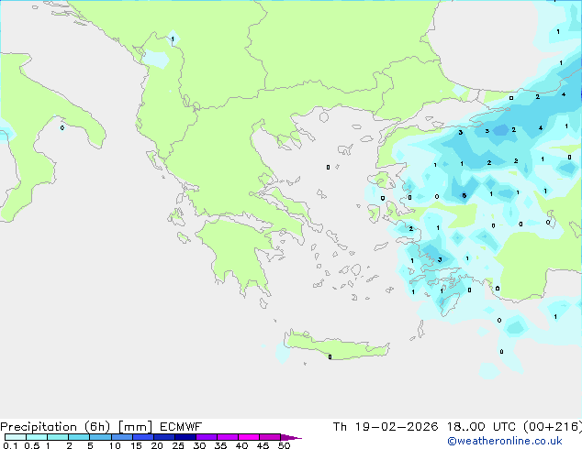The height and width of the screenshot is (449, 582).
Task: Click the legend label '45'
Action: click(263, 445)
